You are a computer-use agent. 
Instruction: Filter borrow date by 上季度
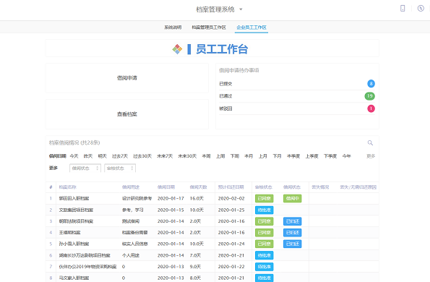(311, 156)
